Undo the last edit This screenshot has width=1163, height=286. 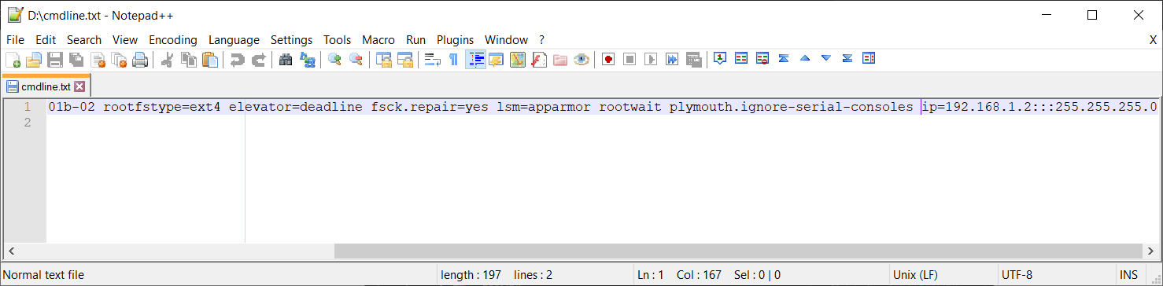coord(237,59)
